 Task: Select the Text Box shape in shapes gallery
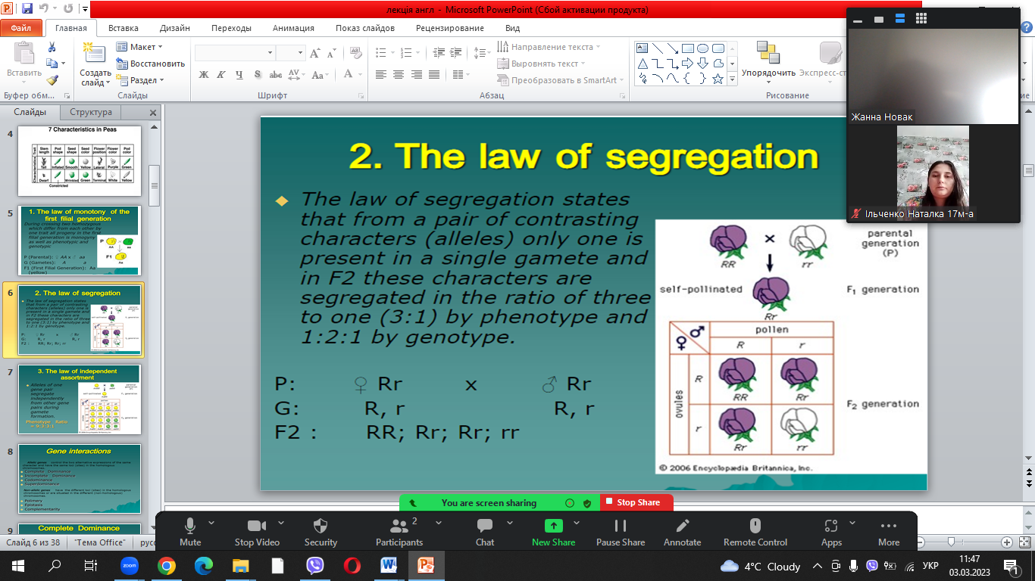641,48
